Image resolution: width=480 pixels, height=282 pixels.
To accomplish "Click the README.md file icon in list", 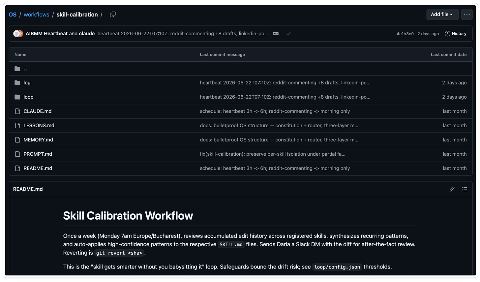I will 17,168.
